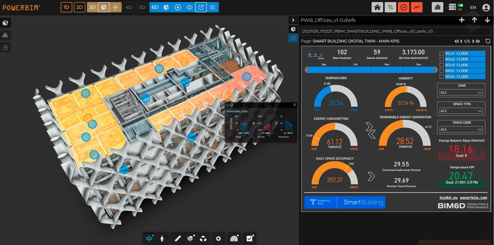The width and height of the screenshot is (494, 245).
Task: Open the ZONE dropdown set to All
Action: click(461, 92)
